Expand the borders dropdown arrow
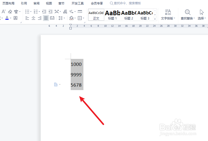Image resolution: width=208 pixels, height=141 pixels. [84, 18]
